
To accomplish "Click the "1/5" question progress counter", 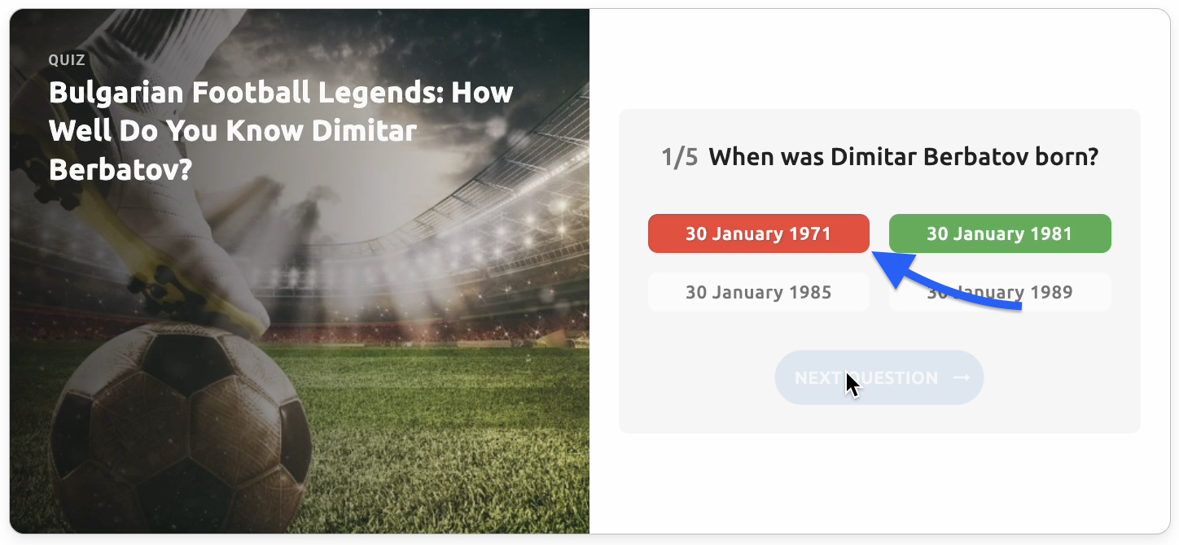I will click(679, 157).
